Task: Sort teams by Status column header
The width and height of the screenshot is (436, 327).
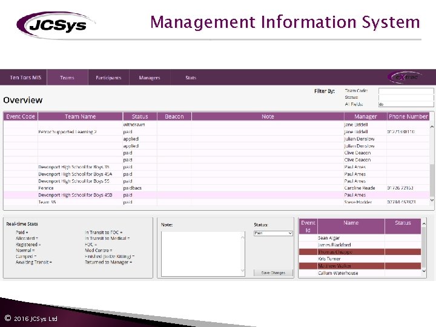Action: (x=140, y=116)
